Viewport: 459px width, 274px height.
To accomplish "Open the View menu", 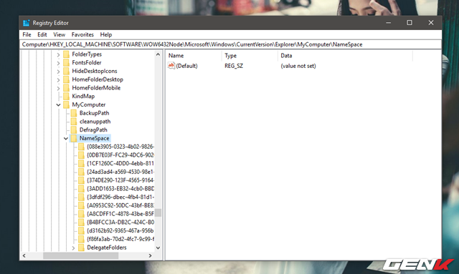I will click(x=59, y=34).
